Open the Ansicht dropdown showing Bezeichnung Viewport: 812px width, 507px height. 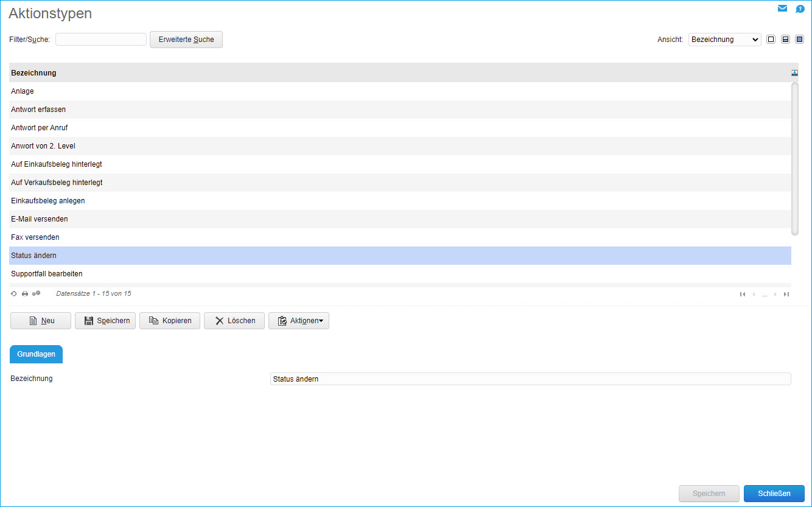coord(725,40)
